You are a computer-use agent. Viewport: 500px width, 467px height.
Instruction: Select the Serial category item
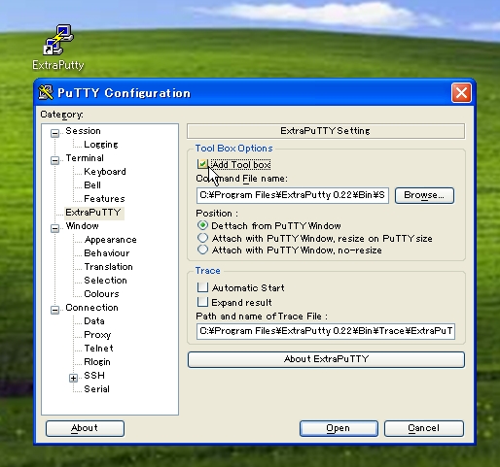[x=96, y=389]
